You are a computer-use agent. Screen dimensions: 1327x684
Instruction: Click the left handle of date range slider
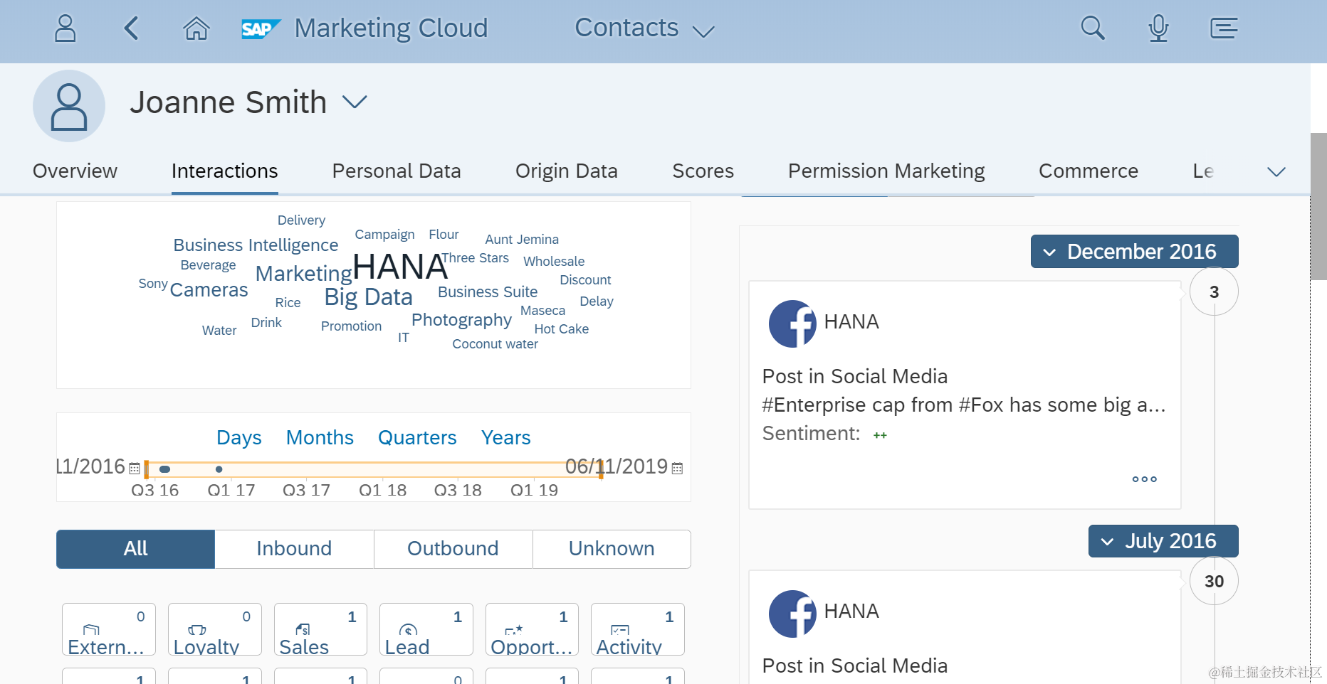(x=147, y=469)
